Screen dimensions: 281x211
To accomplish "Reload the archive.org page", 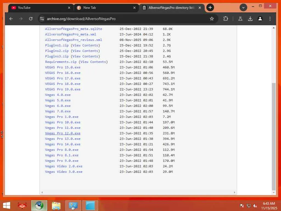I will (31, 19).
